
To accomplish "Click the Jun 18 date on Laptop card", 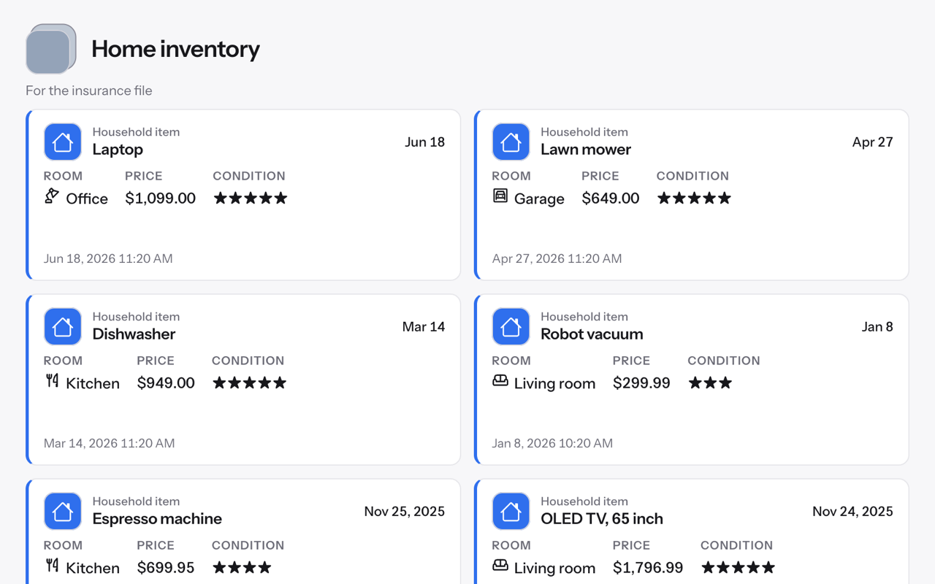I will [425, 142].
